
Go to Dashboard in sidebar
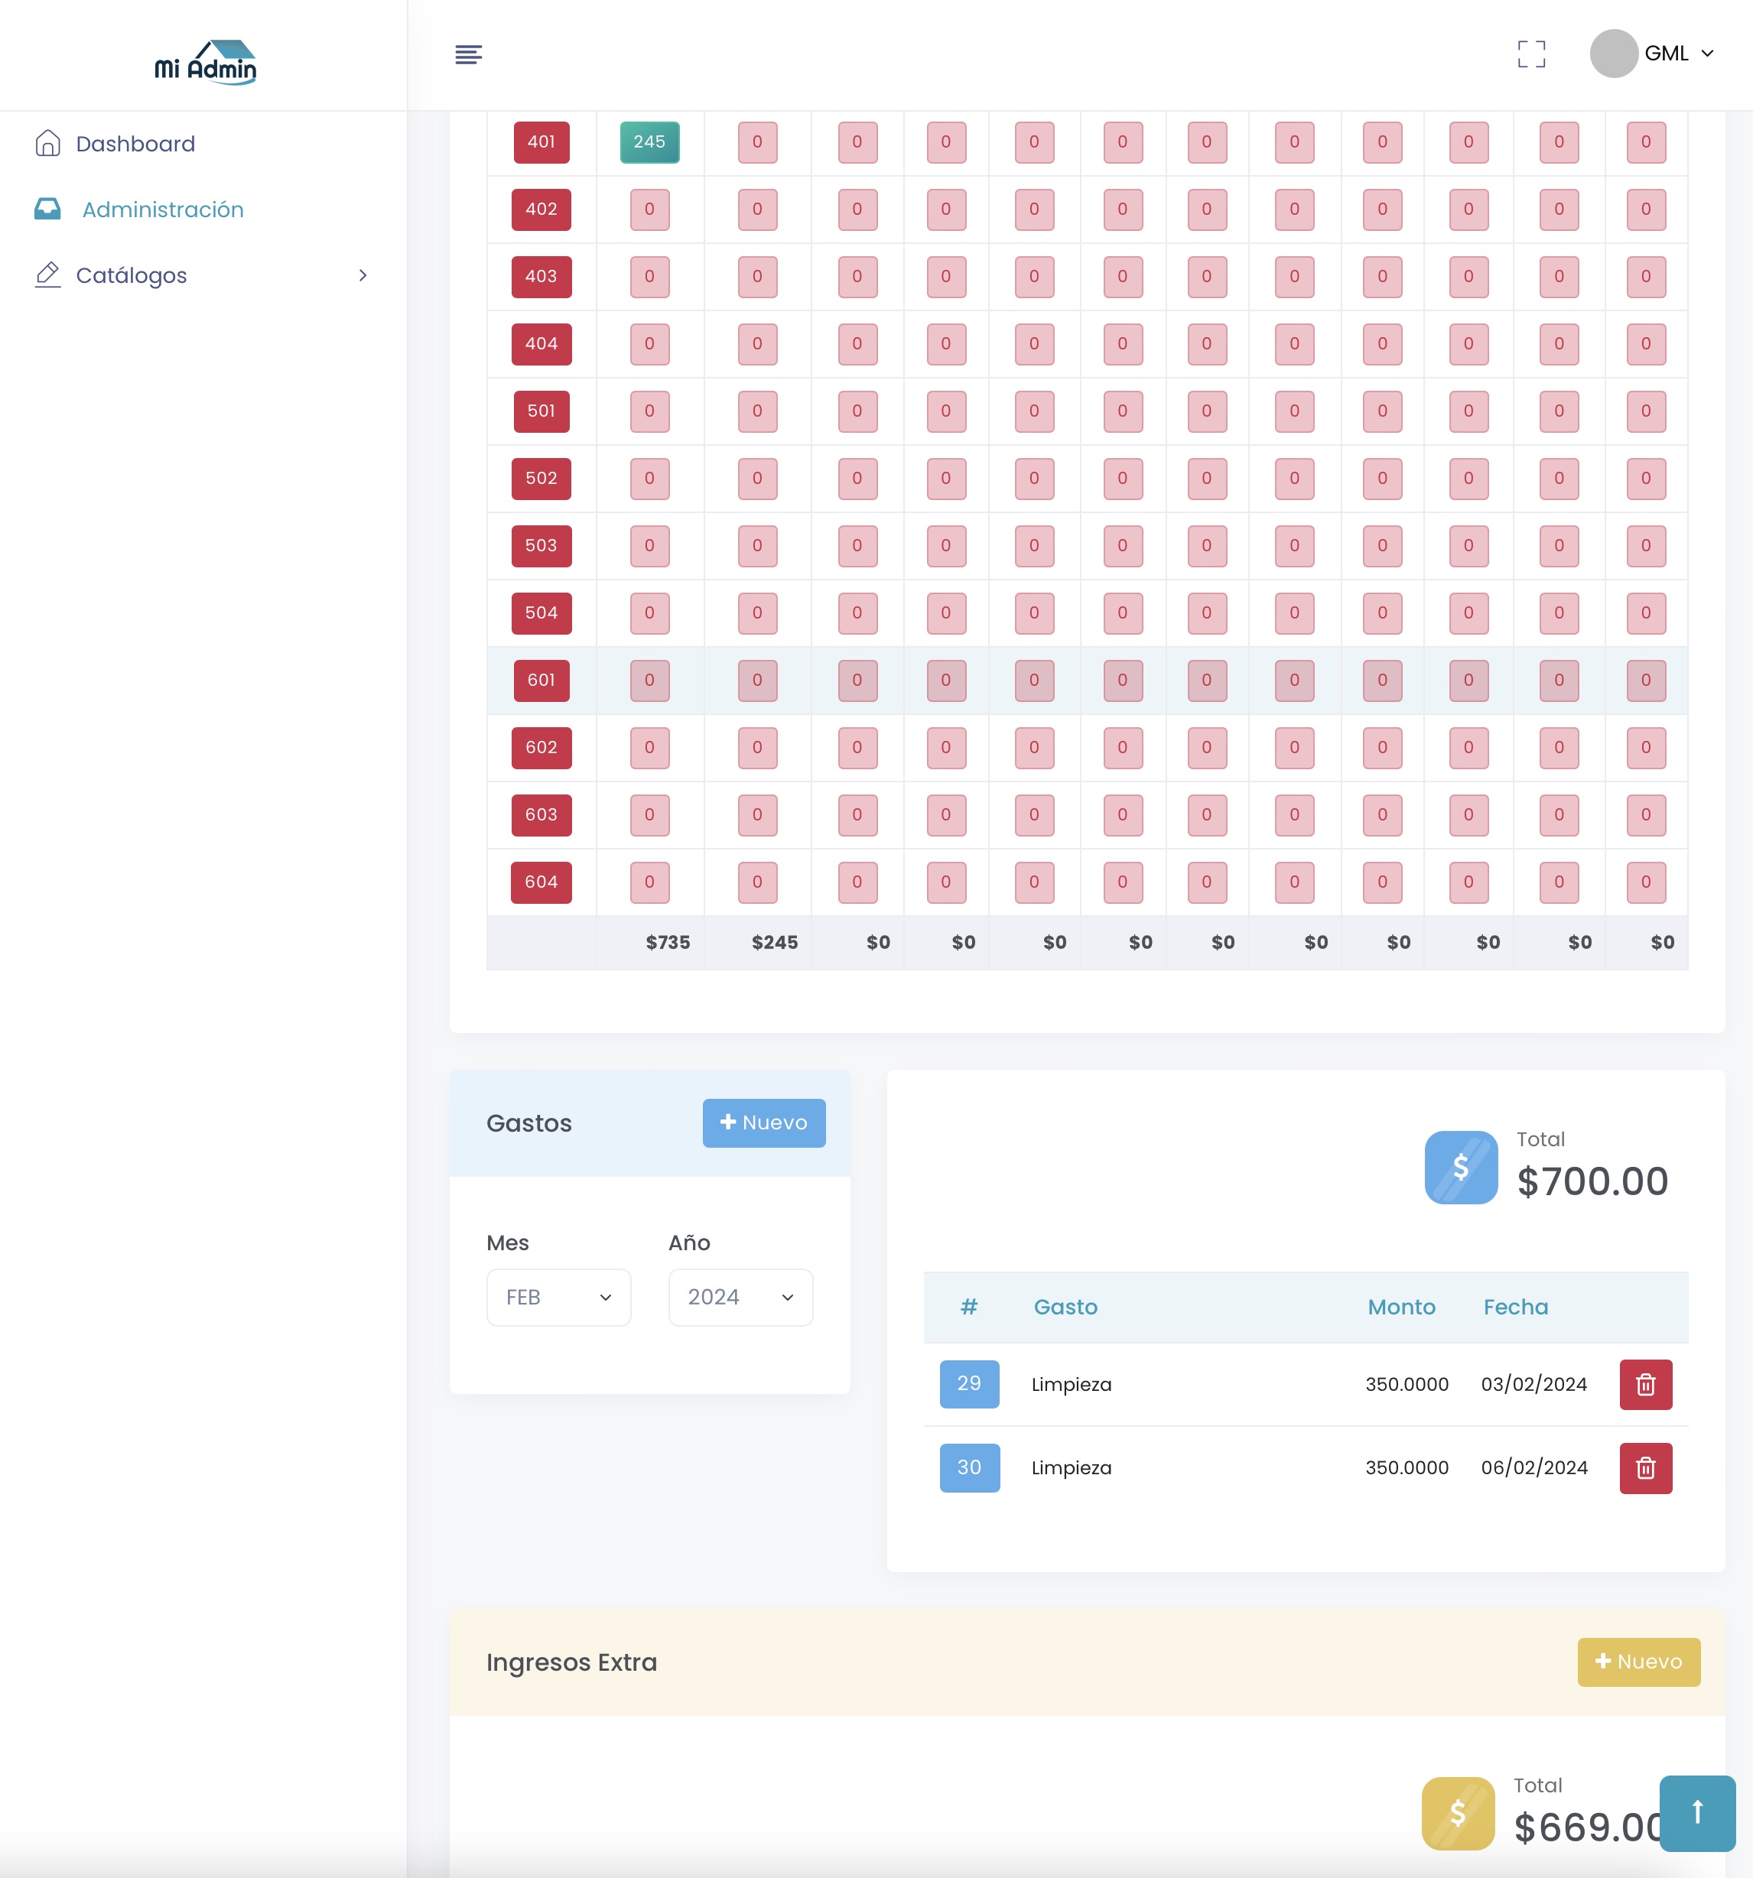[x=135, y=144]
